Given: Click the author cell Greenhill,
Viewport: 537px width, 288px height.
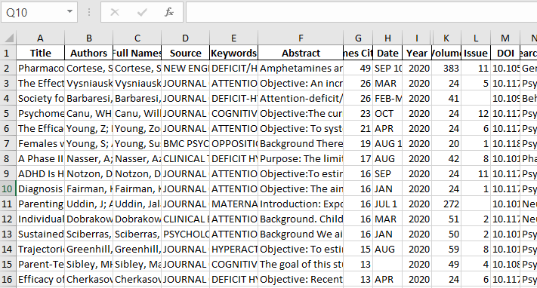Looking at the screenshot, I should [88, 249].
